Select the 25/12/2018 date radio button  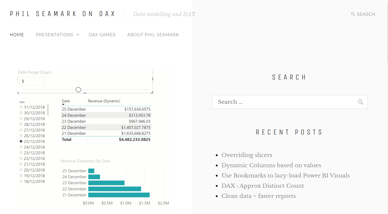click(21, 141)
